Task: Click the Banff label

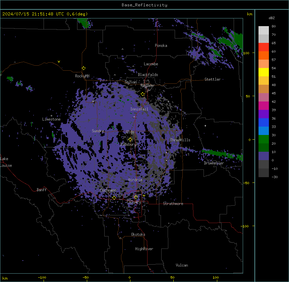Action: point(42,190)
